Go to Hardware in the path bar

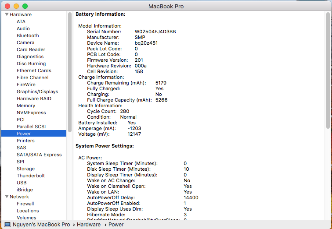coord(89,224)
